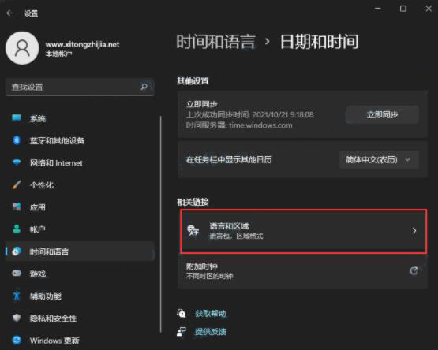Image resolution: width=438 pixels, height=350 pixels.
Task: Click the 系统 monitor icon
Action: [x=17, y=118]
